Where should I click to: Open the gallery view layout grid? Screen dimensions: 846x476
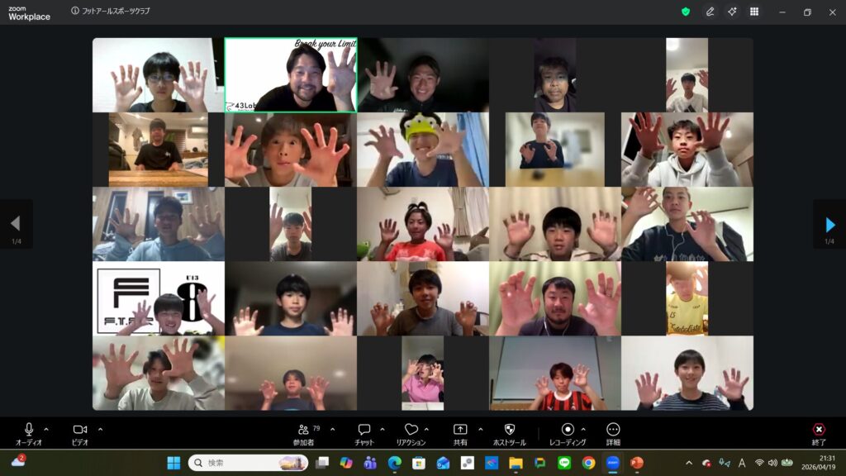[754, 12]
